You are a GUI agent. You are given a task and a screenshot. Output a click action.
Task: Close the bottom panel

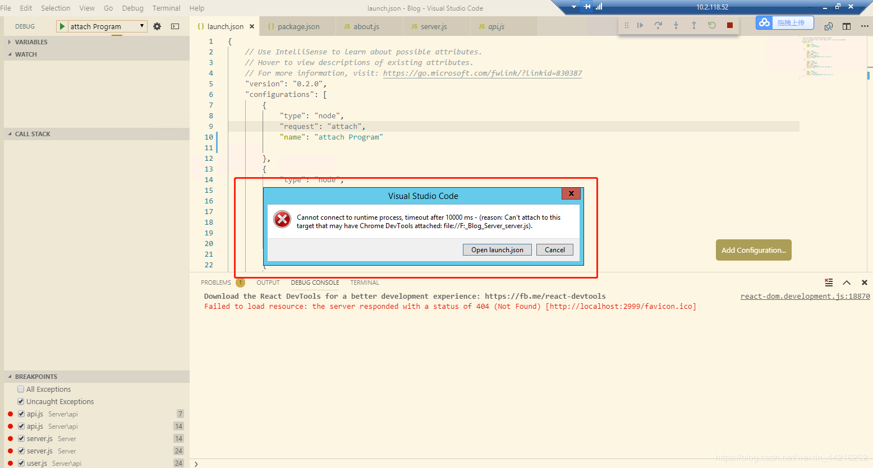865,282
